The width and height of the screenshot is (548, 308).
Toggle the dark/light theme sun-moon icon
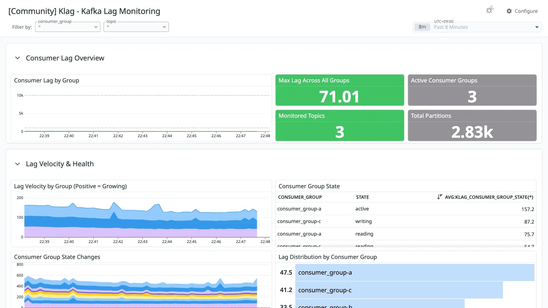(490, 10)
